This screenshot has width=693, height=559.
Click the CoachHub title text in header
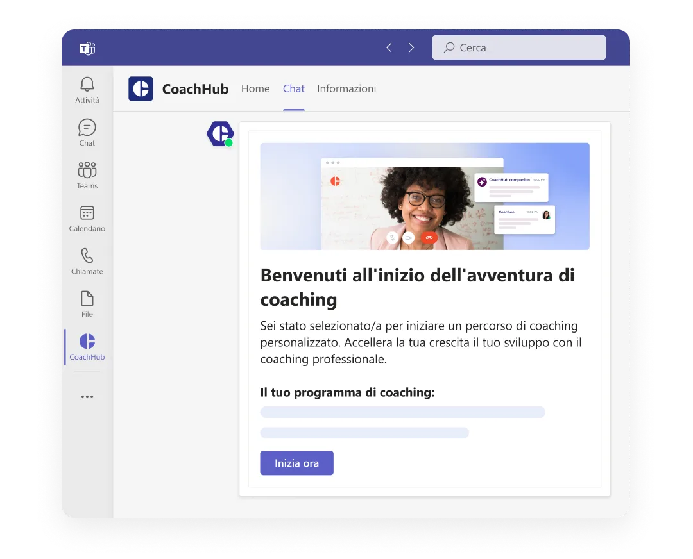[x=195, y=88]
